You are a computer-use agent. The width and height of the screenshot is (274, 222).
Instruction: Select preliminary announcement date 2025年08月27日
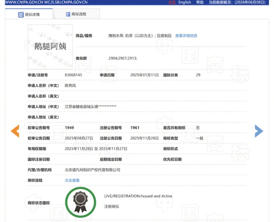tap(79, 138)
